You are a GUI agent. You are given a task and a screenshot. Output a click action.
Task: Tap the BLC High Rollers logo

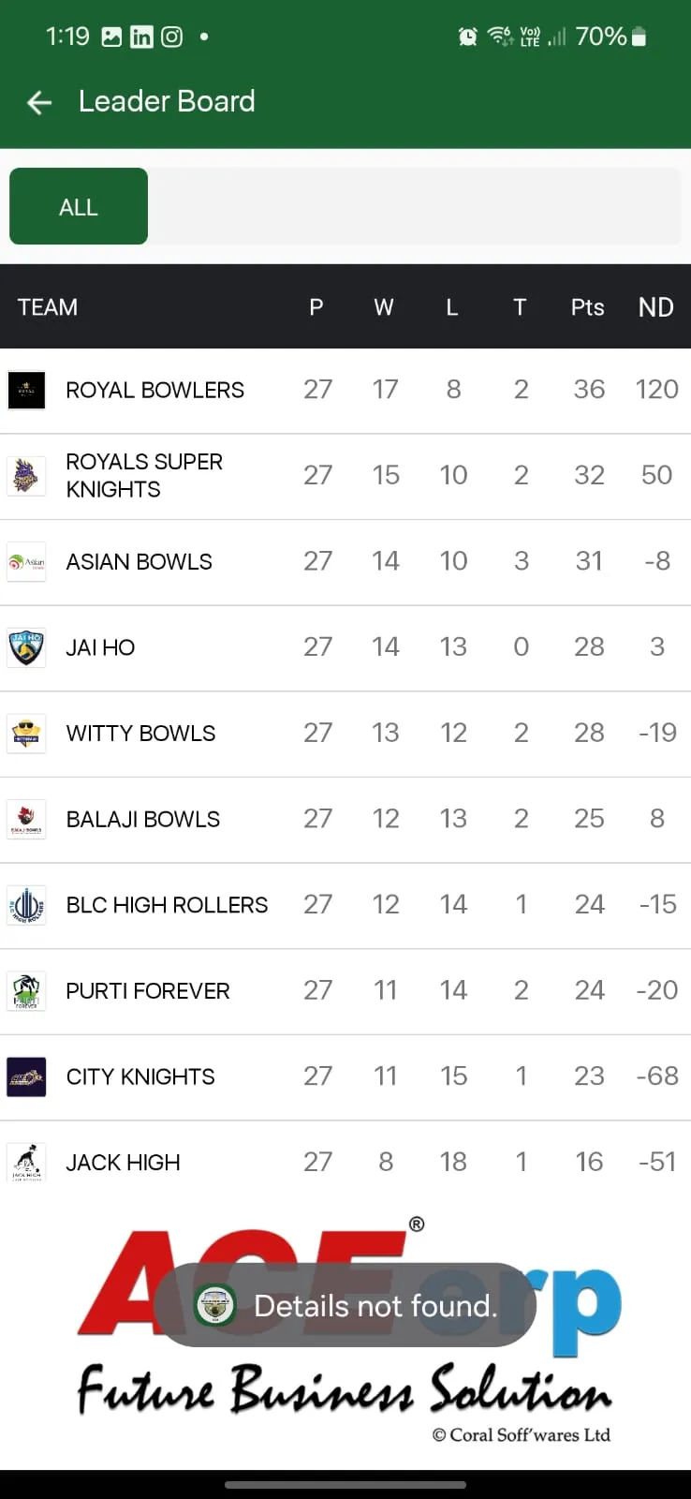tap(26, 905)
